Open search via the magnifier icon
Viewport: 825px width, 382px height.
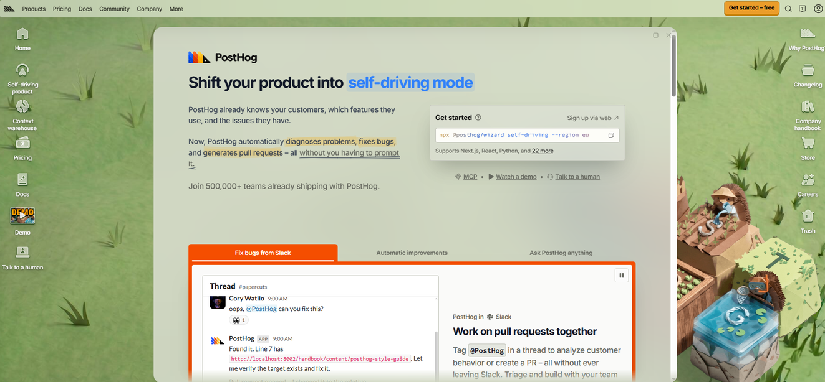coord(788,9)
